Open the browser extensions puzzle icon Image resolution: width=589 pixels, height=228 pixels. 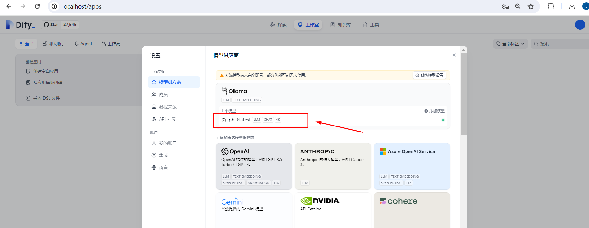(551, 6)
